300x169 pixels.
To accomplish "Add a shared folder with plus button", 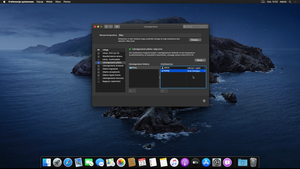I will click(x=130, y=91).
